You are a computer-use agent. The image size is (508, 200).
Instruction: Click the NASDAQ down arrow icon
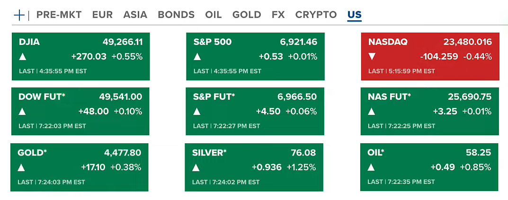pos(372,57)
